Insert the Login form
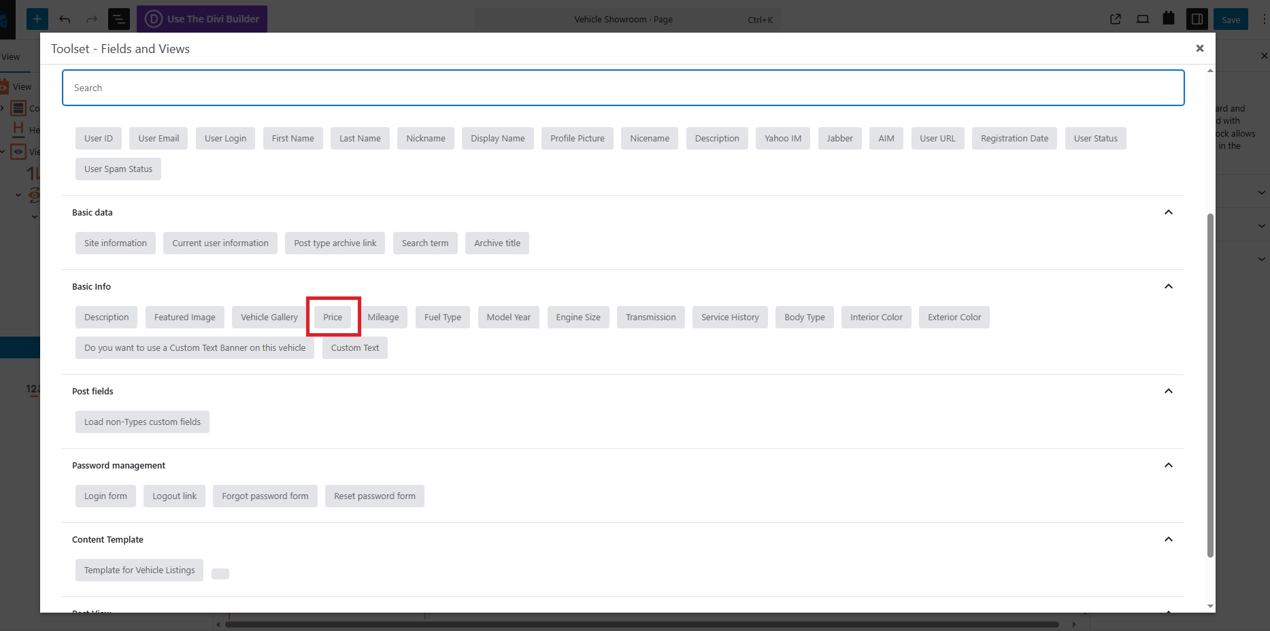Screen dimensions: 1270x631 click(105, 496)
